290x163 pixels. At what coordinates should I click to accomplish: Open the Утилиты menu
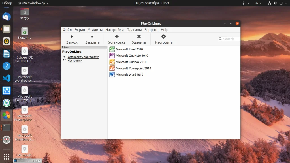95,30
